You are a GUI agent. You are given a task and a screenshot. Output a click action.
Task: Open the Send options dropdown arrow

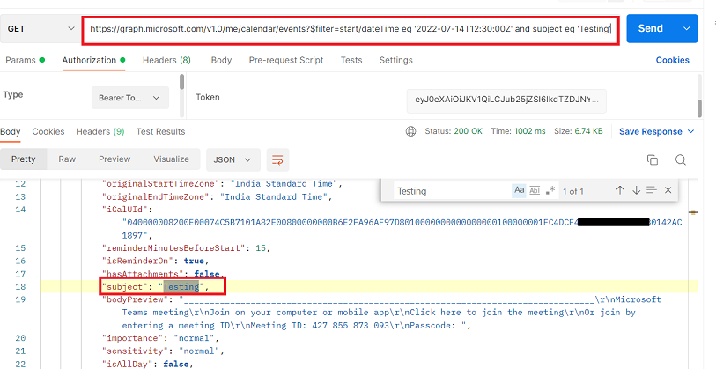pos(686,28)
